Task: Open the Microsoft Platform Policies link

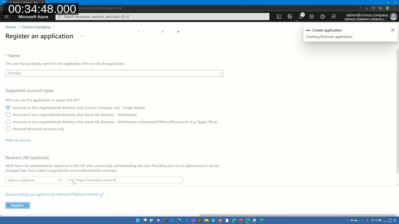Action: 77,195
